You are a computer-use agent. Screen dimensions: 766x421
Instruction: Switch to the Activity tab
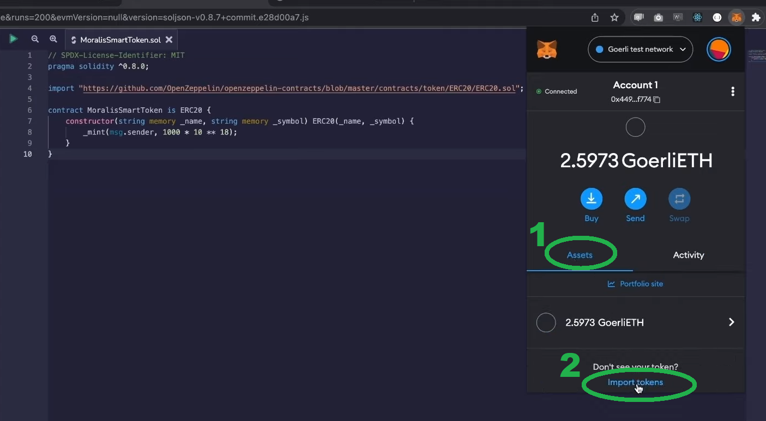(x=688, y=255)
